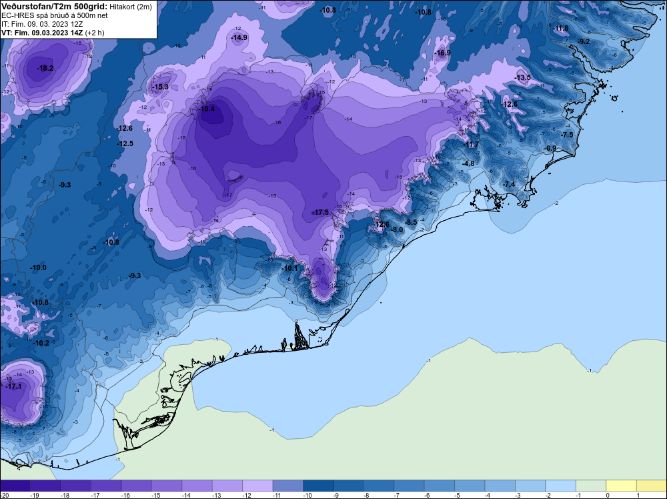Click the -7.5 temperature label
This screenshot has width=667, height=499.
pos(567,135)
